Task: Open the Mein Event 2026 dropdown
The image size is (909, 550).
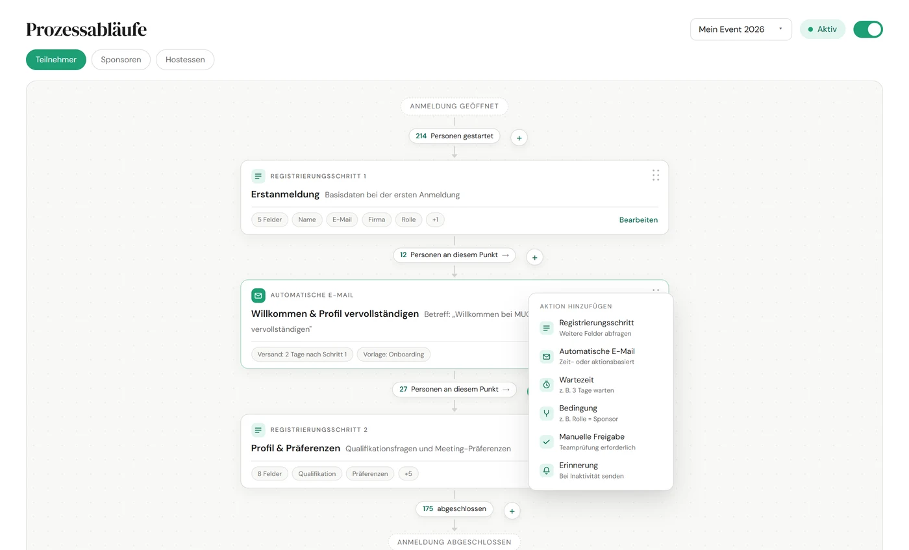Action: click(x=741, y=29)
